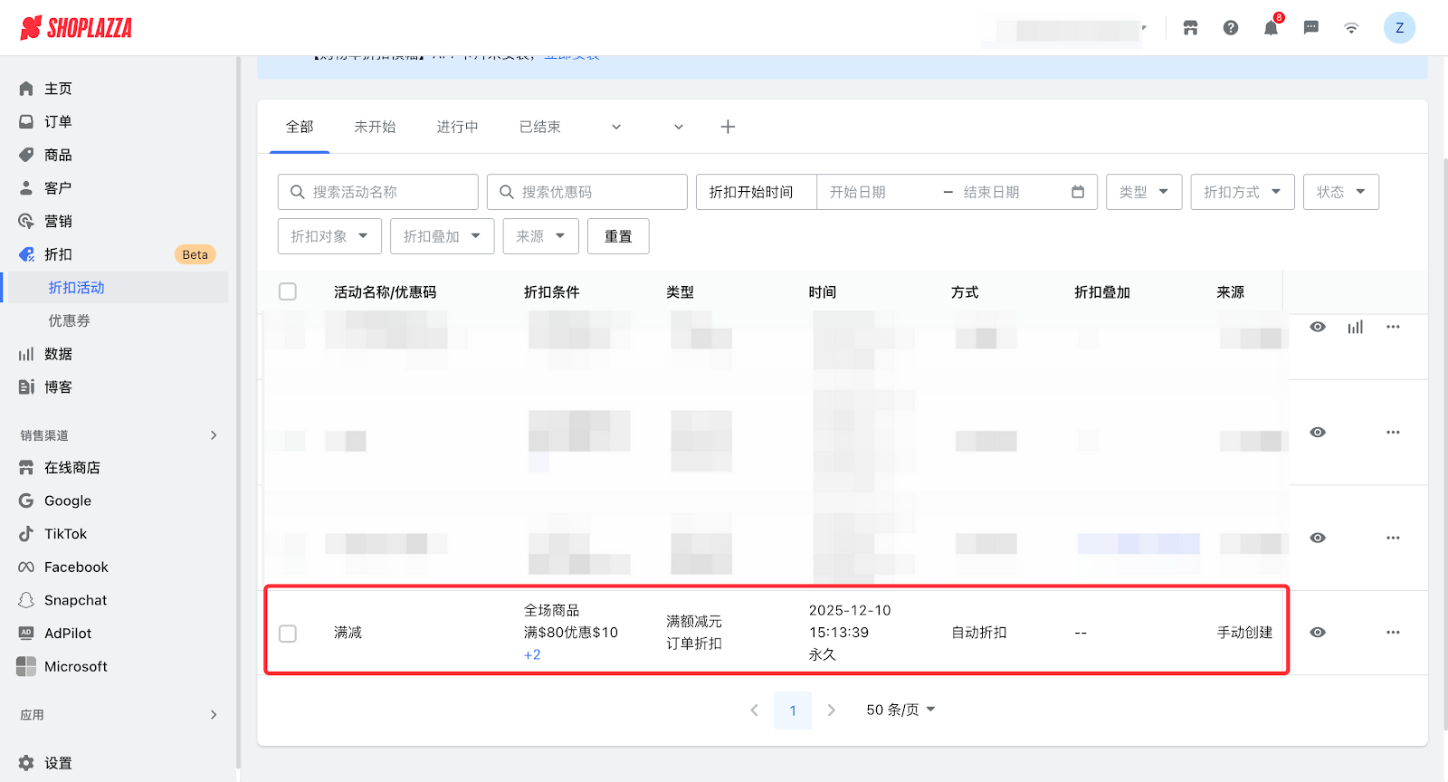
Task: Click the plus icon to add a tab
Action: click(728, 127)
